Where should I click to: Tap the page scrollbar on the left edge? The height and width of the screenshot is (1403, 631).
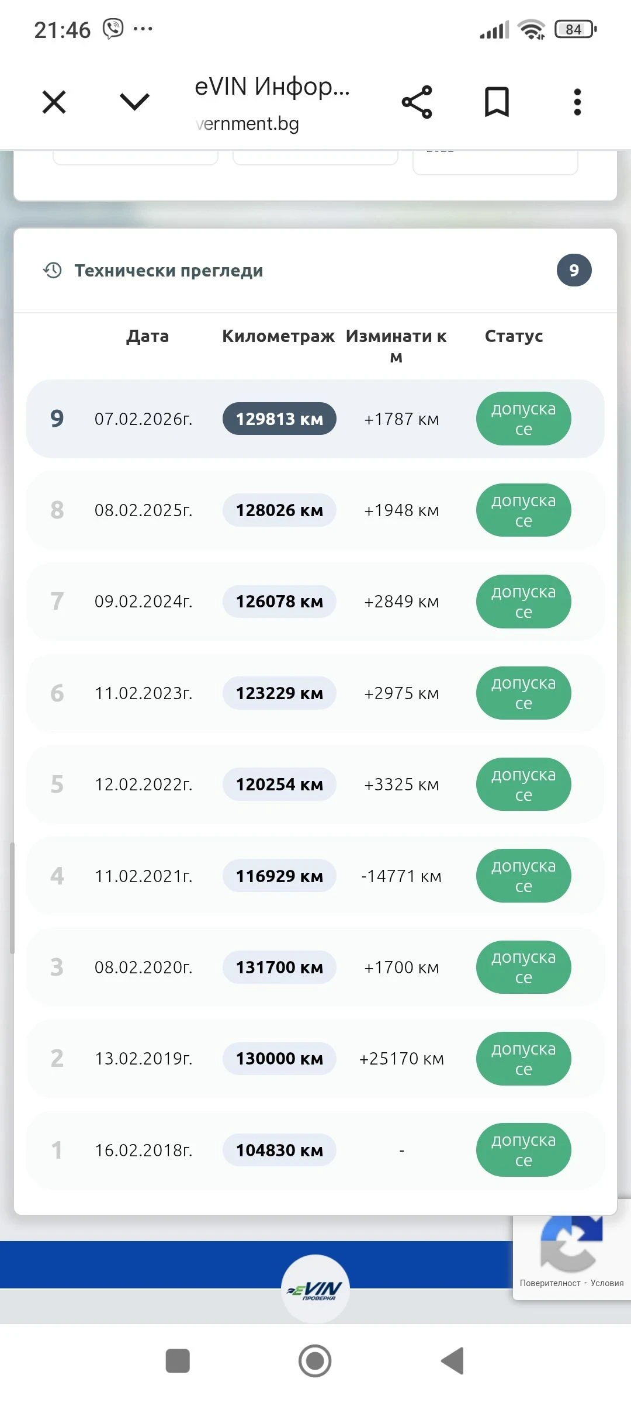12,897
